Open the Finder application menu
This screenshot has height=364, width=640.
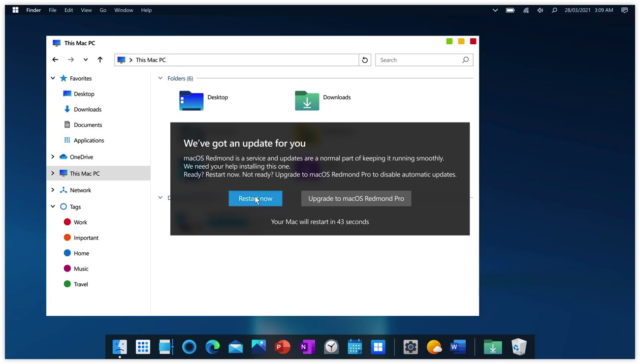pyautogui.click(x=33, y=10)
